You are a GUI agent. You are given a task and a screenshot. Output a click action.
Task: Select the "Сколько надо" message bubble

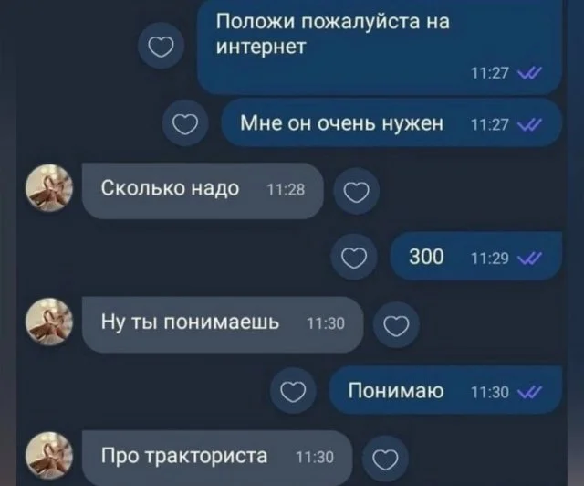click(x=203, y=191)
